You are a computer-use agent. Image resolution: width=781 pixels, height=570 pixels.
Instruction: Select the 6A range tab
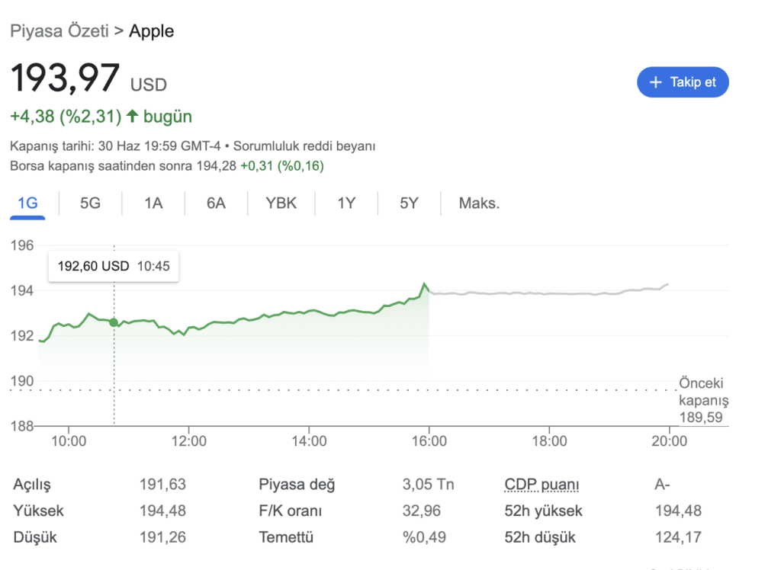216,203
